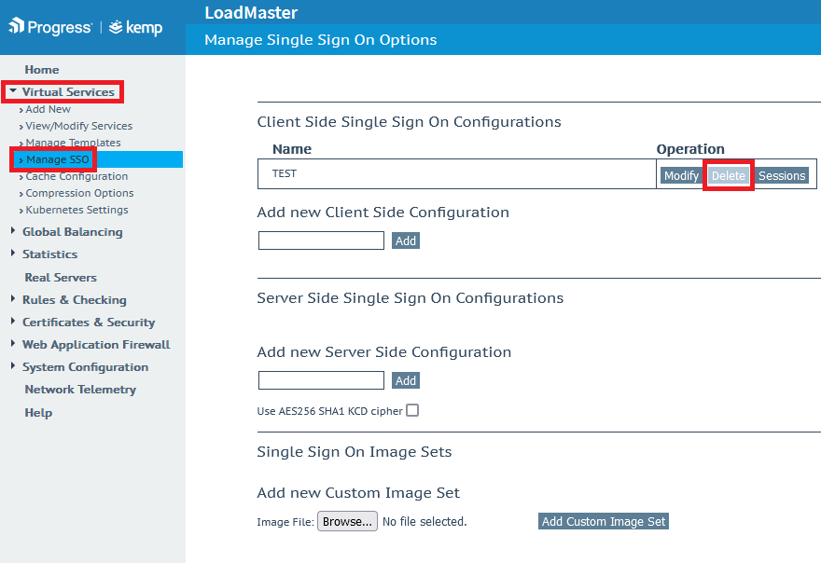821x563 pixels.
Task: Collapse the Virtual Services menu arrow
Action: tap(13, 91)
